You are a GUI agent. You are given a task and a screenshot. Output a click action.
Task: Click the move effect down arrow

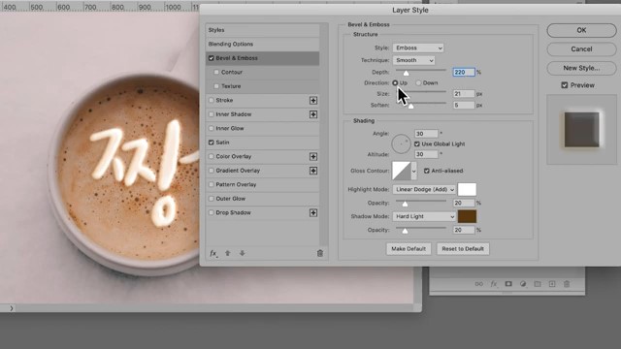242,253
